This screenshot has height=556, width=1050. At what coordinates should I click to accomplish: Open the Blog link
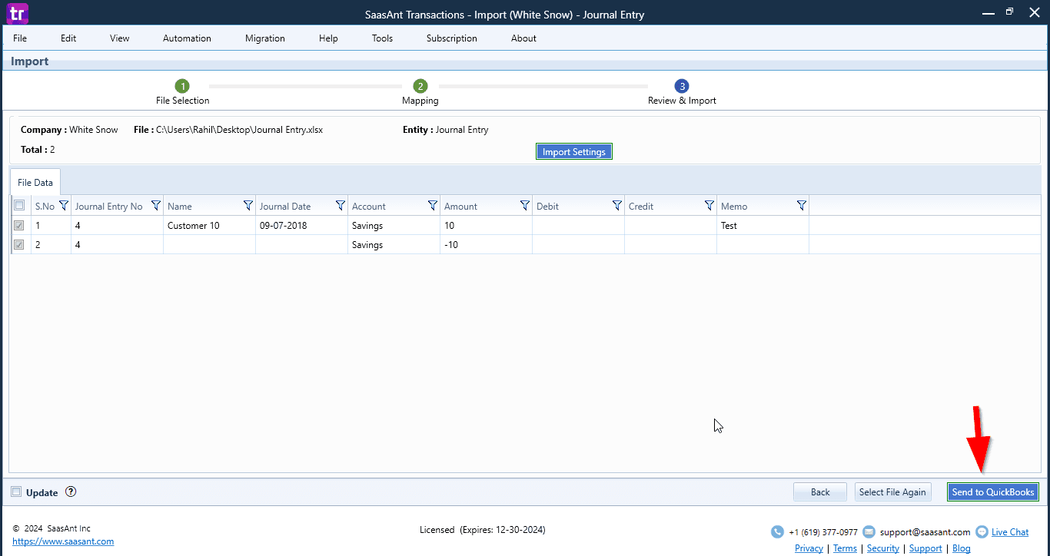[962, 548]
